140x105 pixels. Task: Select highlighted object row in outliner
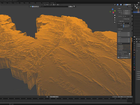point(136,12)
